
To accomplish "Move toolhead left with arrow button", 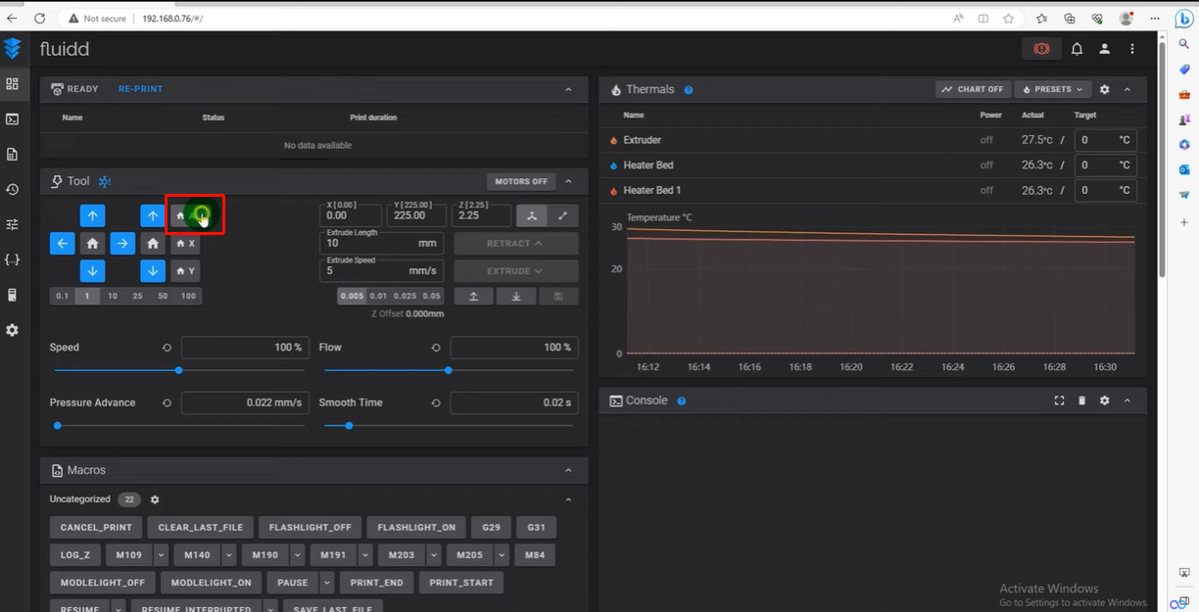I will tap(62, 243).
